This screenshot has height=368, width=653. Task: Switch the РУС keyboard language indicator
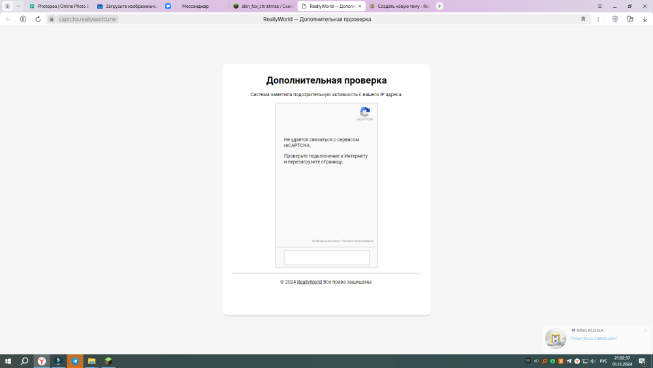[x=603, y=361]
